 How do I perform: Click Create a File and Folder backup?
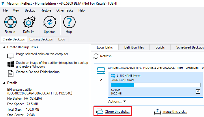click(38, 72)
